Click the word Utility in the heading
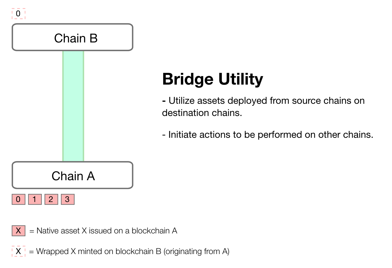The image size is (392, 268). tap(240, 79)
